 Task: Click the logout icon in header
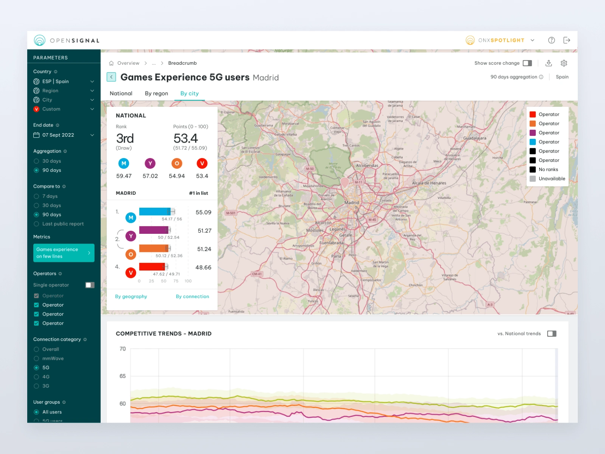[566, 40]
